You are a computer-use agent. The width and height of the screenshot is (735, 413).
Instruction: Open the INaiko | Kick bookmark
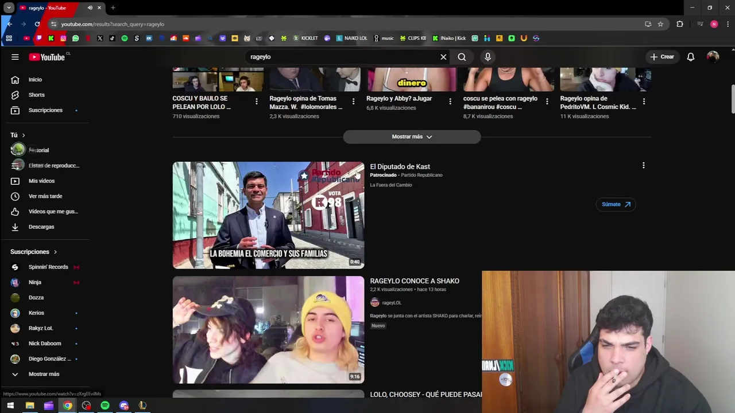pyautogui.click(x=450, y=38)
